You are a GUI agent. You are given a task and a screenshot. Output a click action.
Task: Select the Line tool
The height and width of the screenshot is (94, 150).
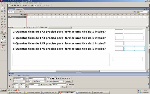click(2, 14)
